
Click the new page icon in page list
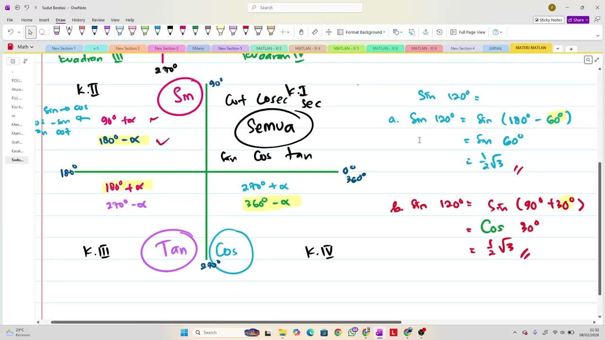pyautogui.click(x=13, y=61)
